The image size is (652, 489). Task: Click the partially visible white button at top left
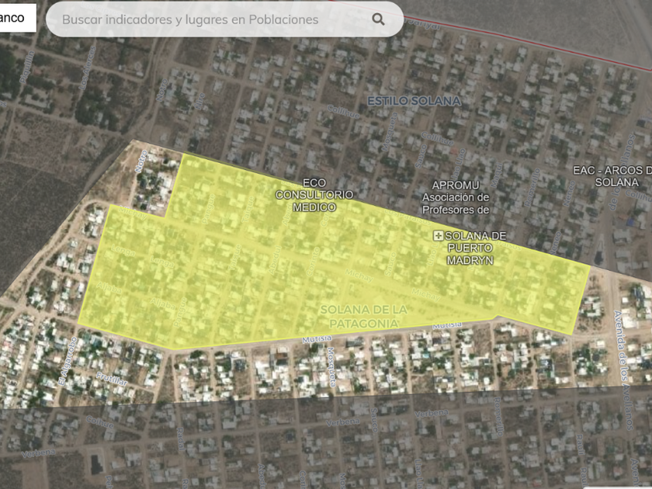pyautogui.click(x=18, y=18)
